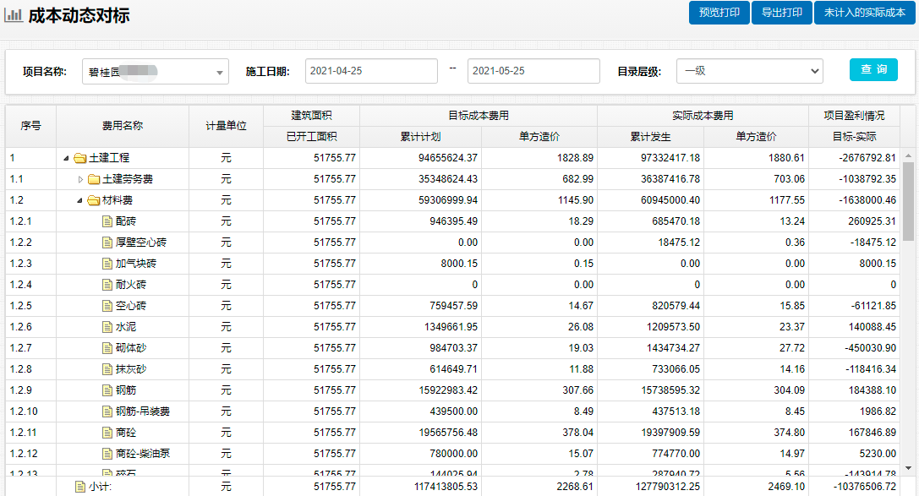Click the 预览打印 button
Screen dimensions: 919x496
(719, 13)
